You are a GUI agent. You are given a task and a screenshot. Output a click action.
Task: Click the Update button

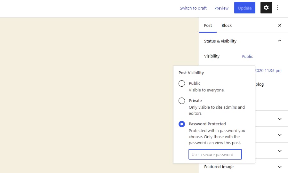(x=244, y=8)
